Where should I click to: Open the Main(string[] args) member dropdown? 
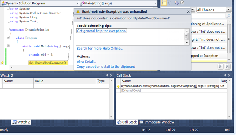click(156, 3)
